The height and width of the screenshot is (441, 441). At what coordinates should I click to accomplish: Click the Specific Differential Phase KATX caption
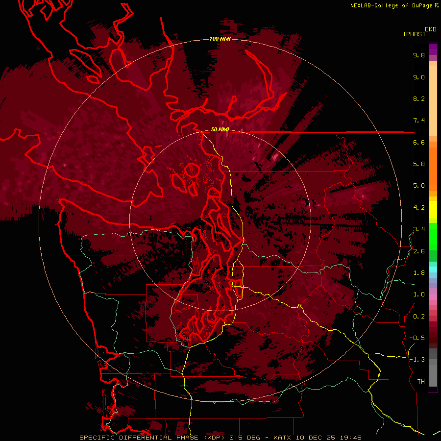pyautogui.click(x=220, y=438)
